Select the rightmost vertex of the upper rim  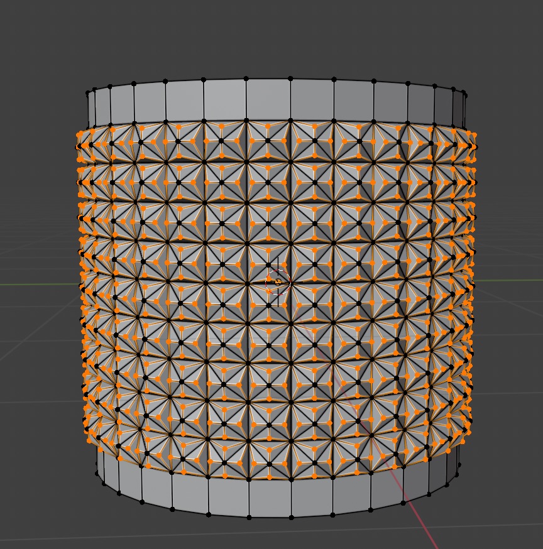[466, 93]
